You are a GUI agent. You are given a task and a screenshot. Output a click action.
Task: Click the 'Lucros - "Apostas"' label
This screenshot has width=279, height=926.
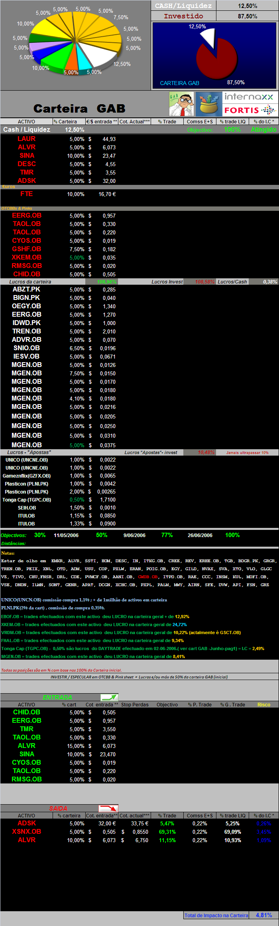click(x=29, y=452)
